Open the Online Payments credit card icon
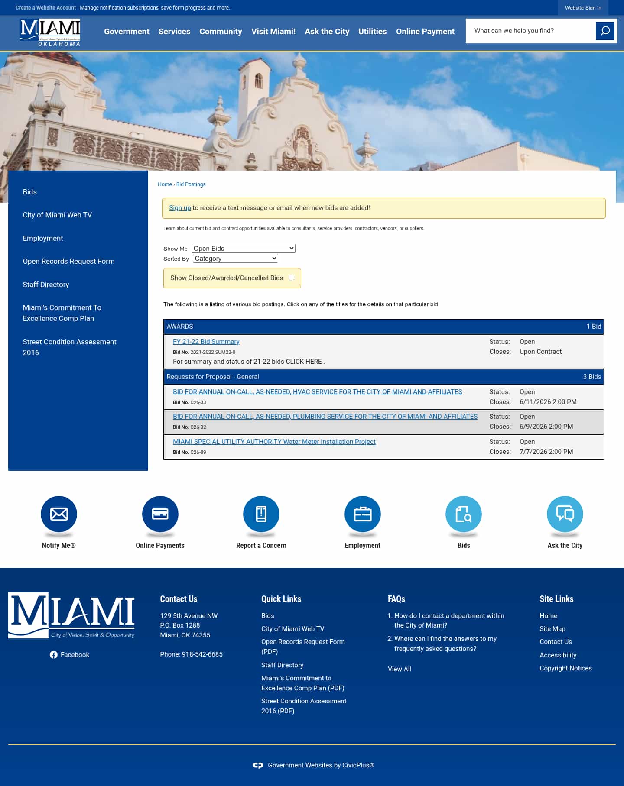Viewport: 624px width, 786px height. 160,514
